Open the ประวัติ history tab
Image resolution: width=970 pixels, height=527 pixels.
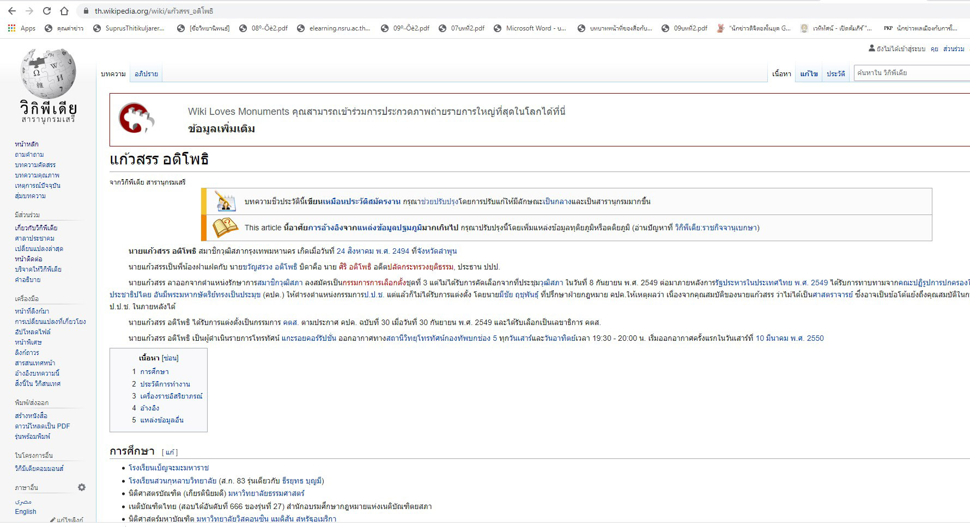[835, 74]
